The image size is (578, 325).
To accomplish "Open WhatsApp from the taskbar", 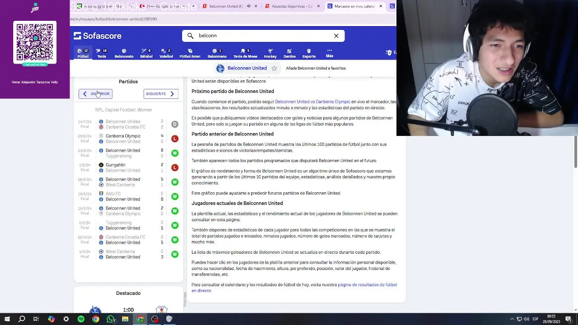I will coord(111,319).
